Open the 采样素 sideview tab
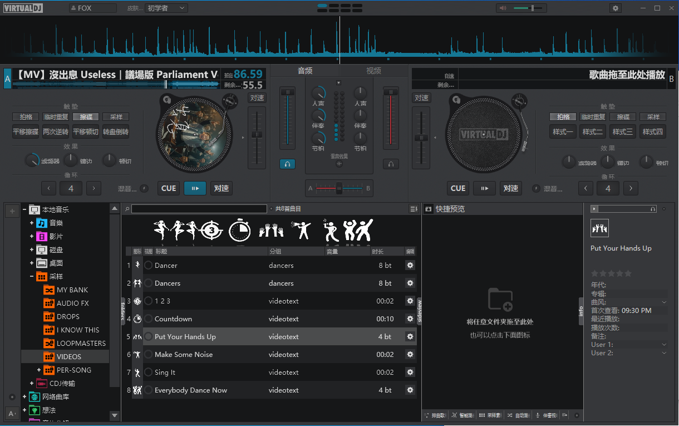679x426 pixels. click(x=490, y=415)
